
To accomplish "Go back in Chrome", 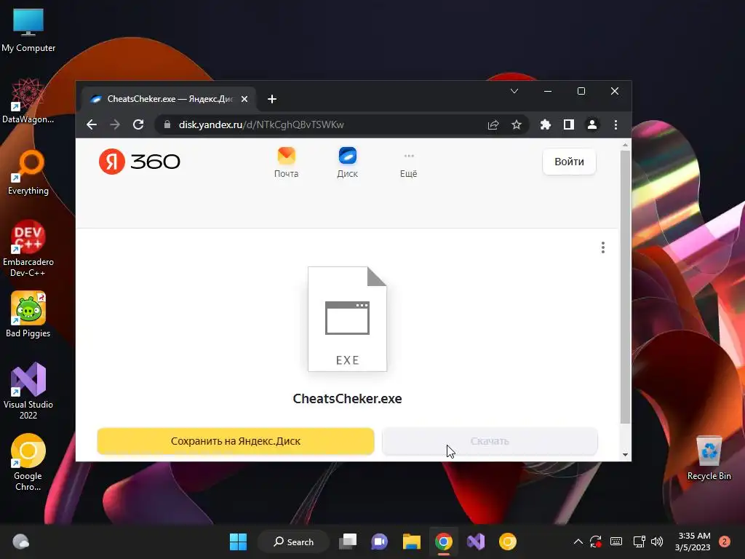I will (x=92, y=124).
